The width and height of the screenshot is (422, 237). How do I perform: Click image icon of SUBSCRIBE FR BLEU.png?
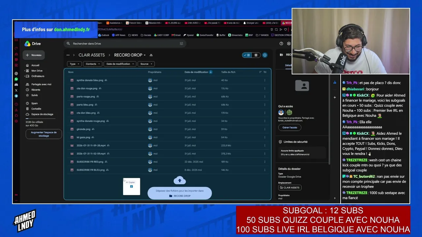[x=72, y=170]
